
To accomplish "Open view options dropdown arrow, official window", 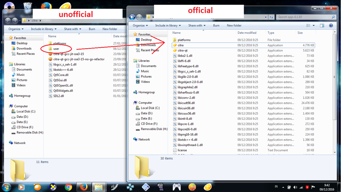I will 314,26.
